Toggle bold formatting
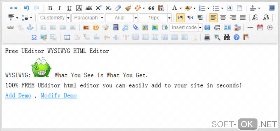280x131 pixels. pyautogui.click(x=50, y=8)
